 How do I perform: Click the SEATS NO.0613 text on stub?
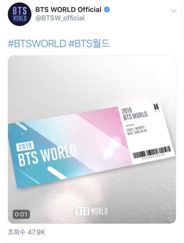coord(135,129)
